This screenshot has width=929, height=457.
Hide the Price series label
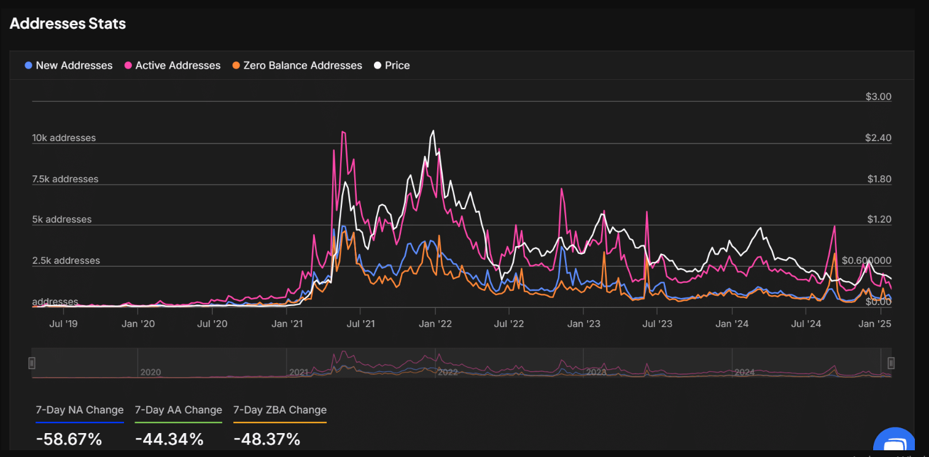click(397, 66)
